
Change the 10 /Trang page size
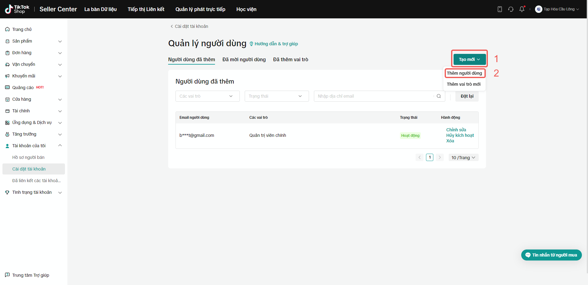[x=463, y=158]
